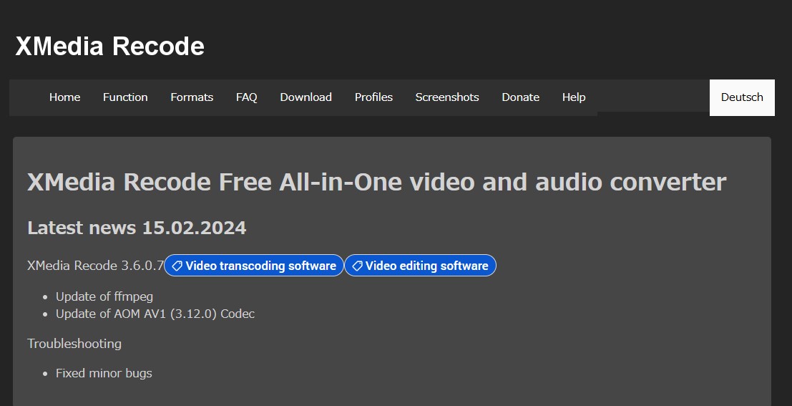Click the main All-in-One converter heading
Viewport: 792px width, 406px height.
377,182
